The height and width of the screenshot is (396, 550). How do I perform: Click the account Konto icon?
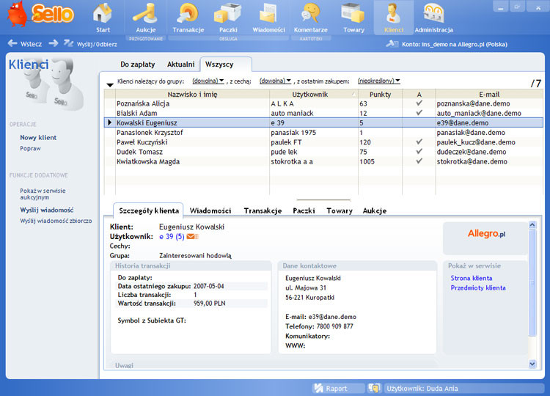click(x=392, y=44)
